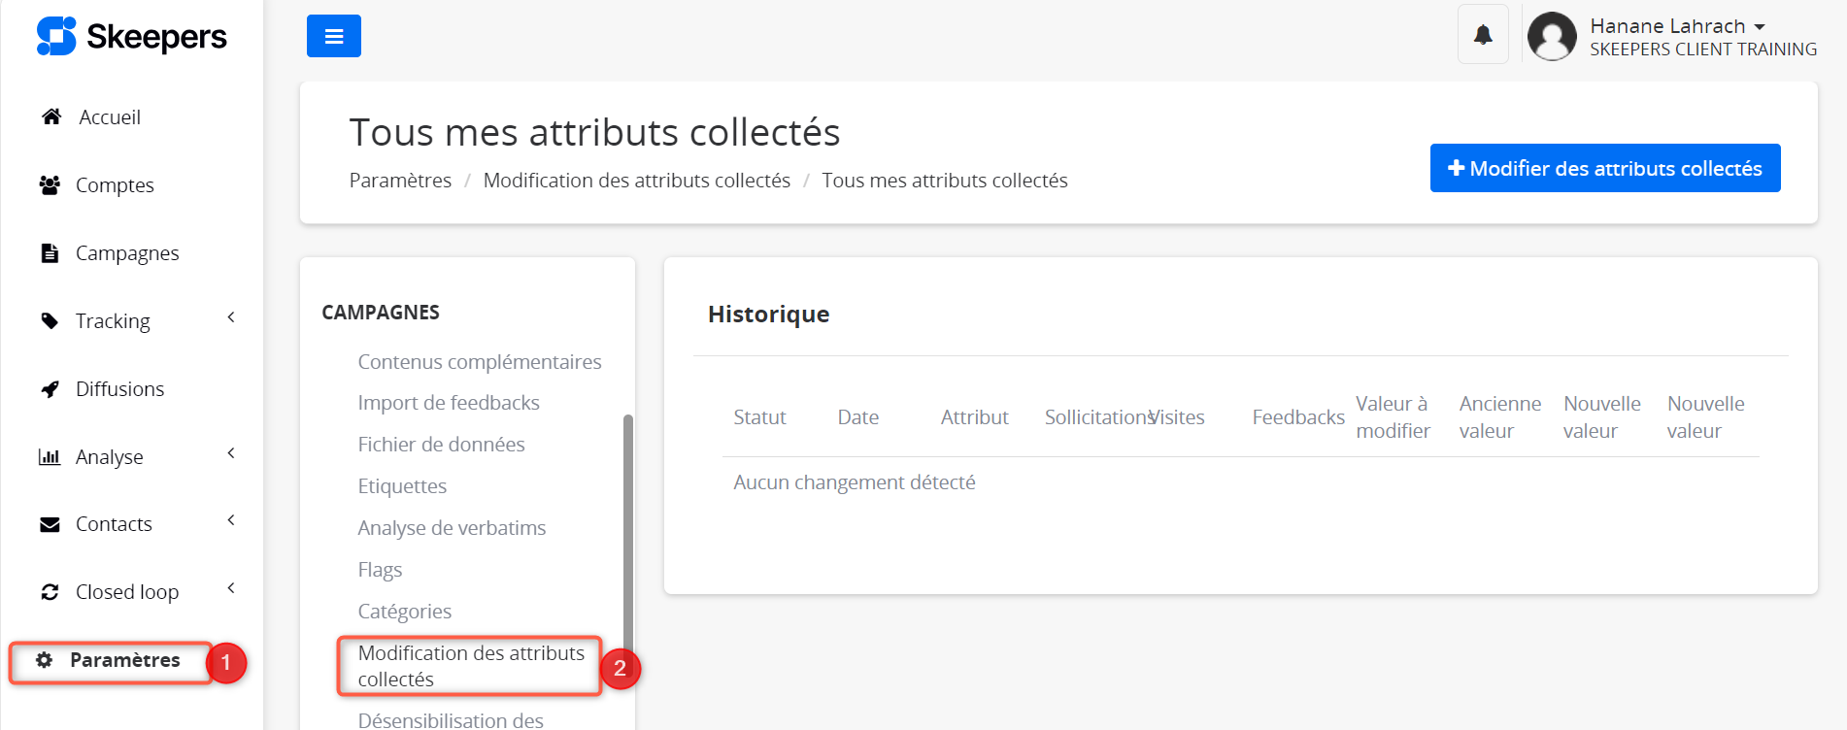Open Contenus complémentaires settings link
The width and height of the screenshot is (1847, 730).
pos(480,362)
